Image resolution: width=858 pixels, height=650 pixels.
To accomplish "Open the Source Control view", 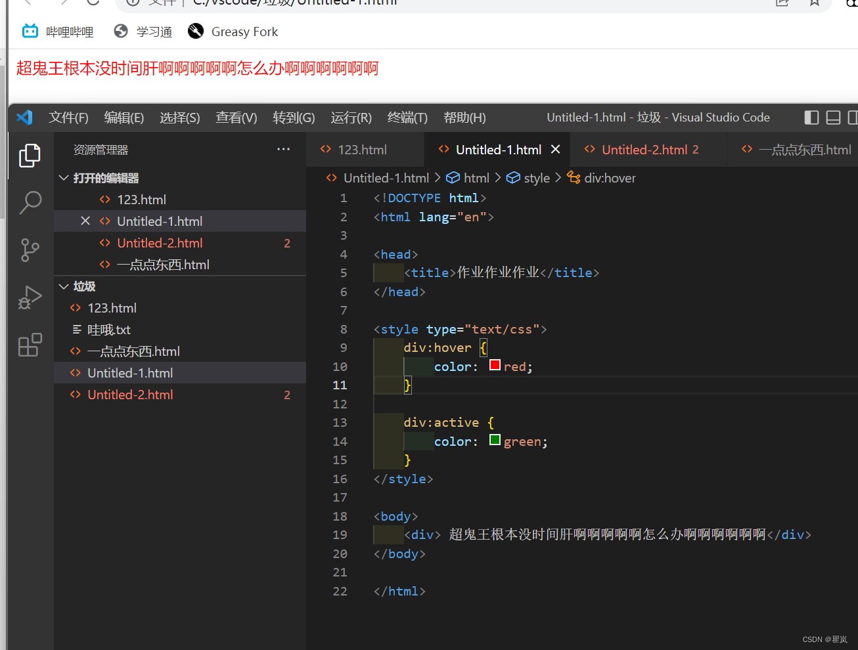I will (30, 250).
